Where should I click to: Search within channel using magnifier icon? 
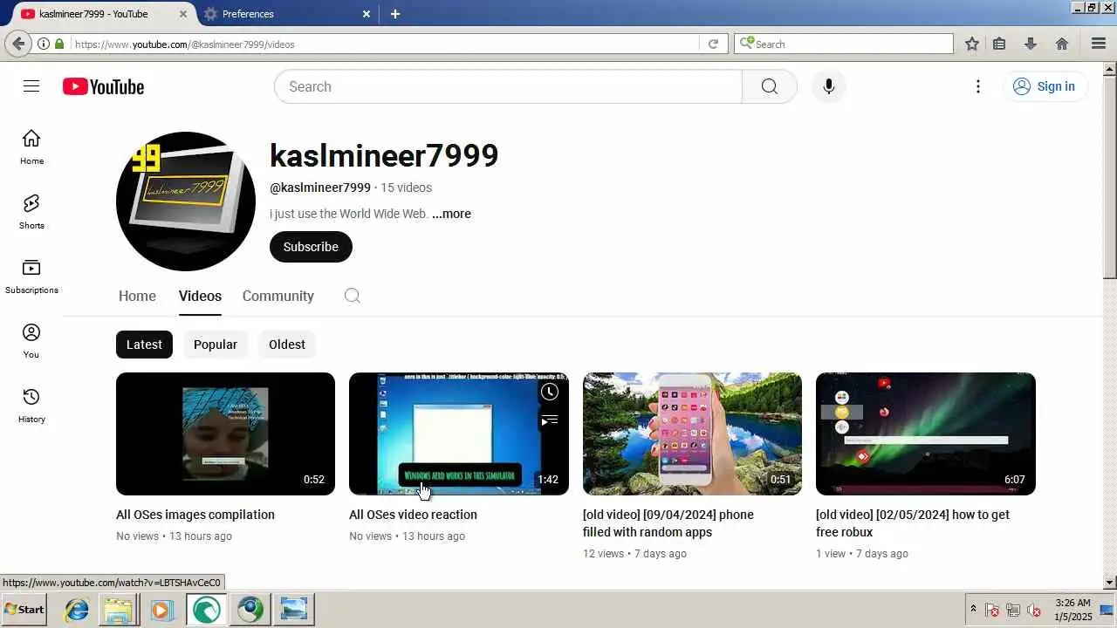click(352, 296)
